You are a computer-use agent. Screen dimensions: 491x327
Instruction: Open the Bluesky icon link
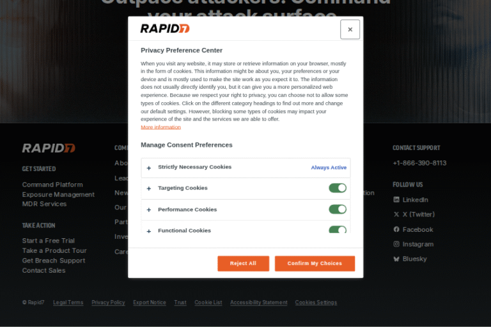pyautogui.click(x=396, y=259)
